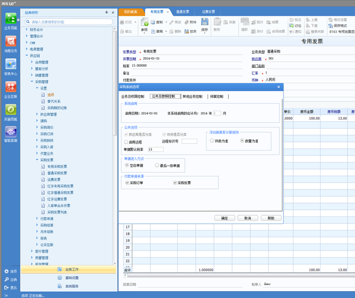This screenshot has width=355, height=298.
Task: Click the 企业互联 sidebar icon
Action: [10, 88]
